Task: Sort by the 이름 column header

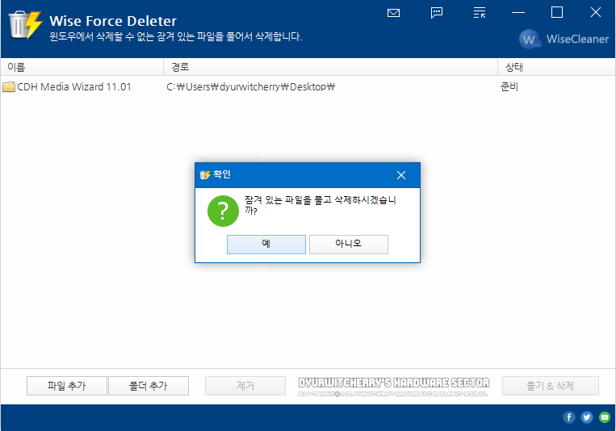Action: tap(82, 67)
